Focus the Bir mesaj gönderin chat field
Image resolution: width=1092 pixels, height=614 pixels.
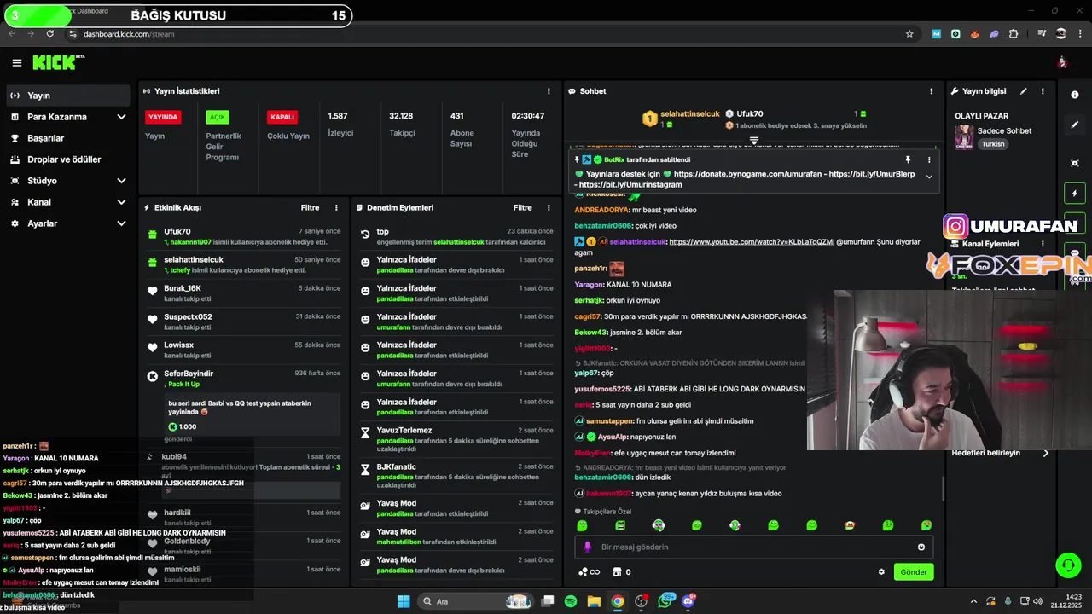[x=754, y=547]
